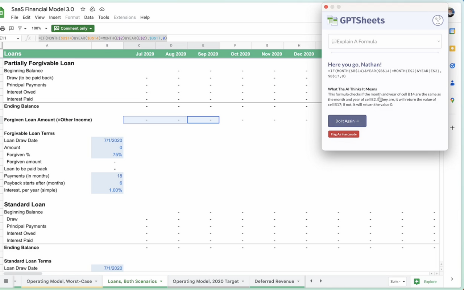This screenshot has width=464, height=290.
Task: Open Contacts side panel icon
Action: (x=452, y=83)
